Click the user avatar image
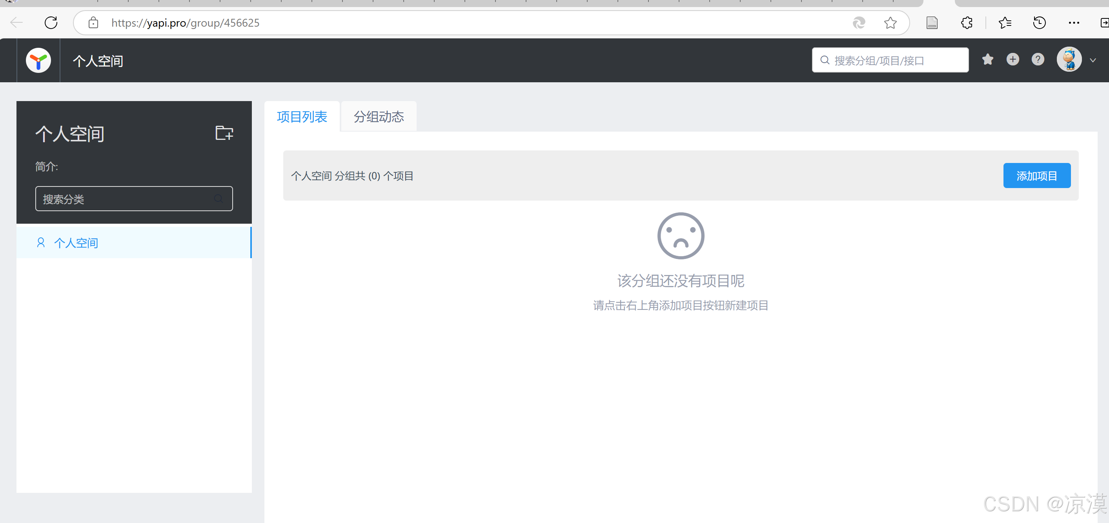1109x523 pixels. (x=1069, y=60)
